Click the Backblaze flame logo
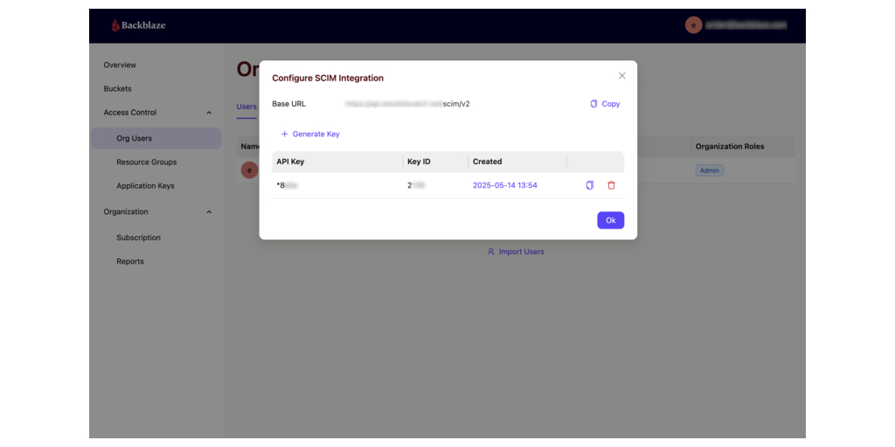The image size is (895, 447). tap(116, 25)
